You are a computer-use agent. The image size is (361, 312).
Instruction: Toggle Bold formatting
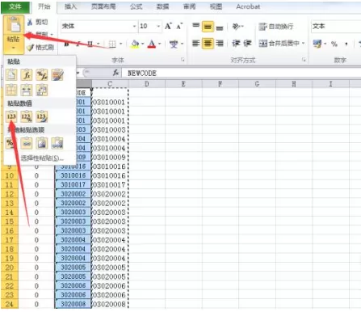66,44
